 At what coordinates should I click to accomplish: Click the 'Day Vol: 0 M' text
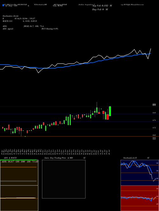[x=100, y=10]
